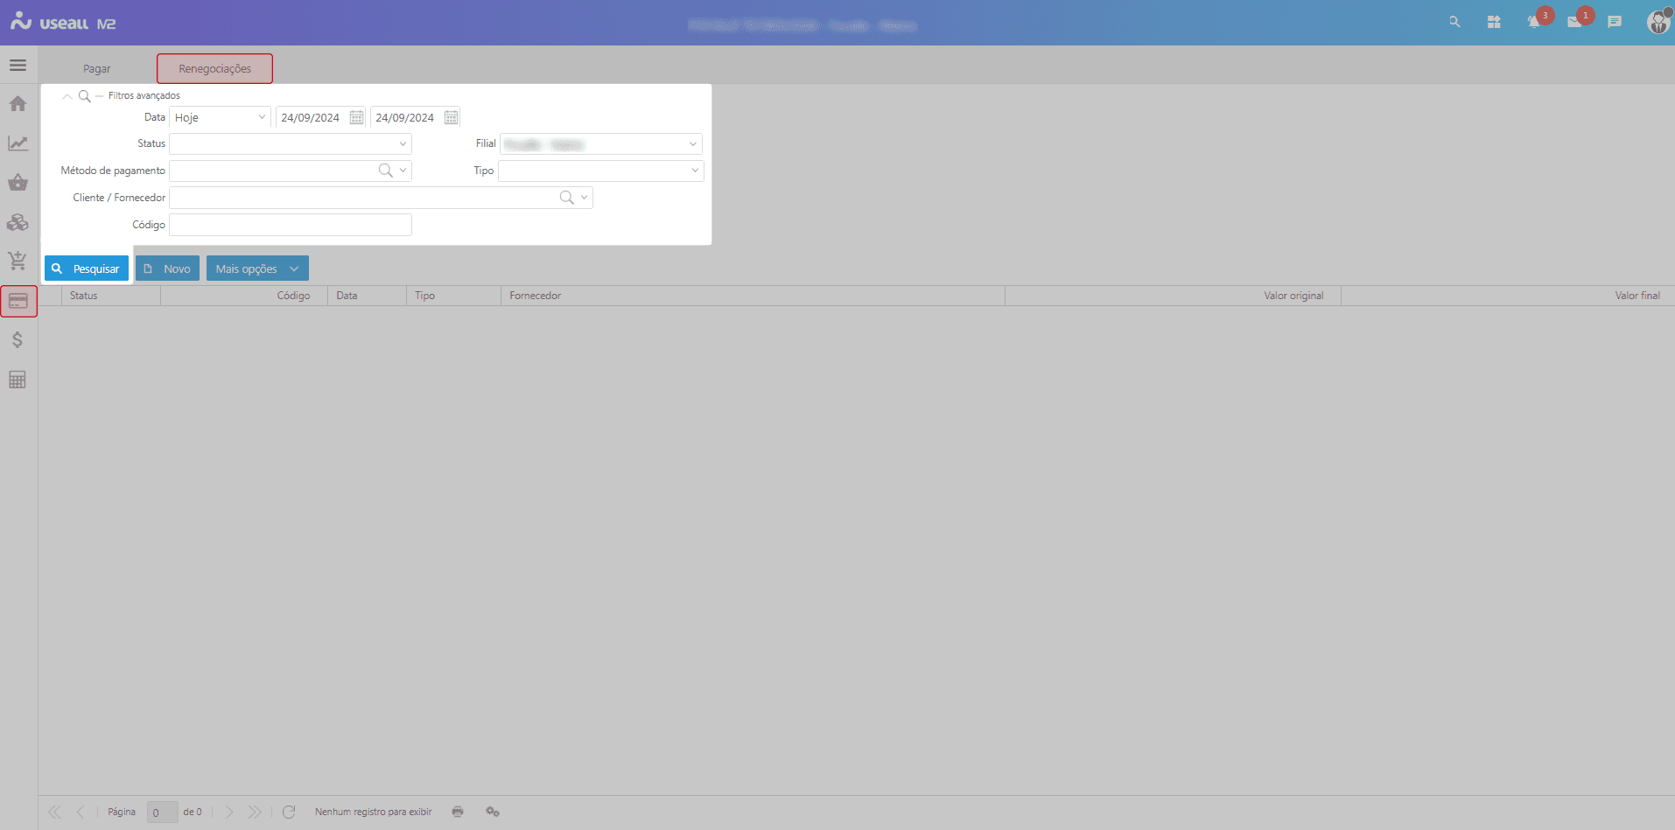The width and height of the screenshot is (1675, 830).
Task: Open the hamburger menu in sidebar
Action: 18,66
